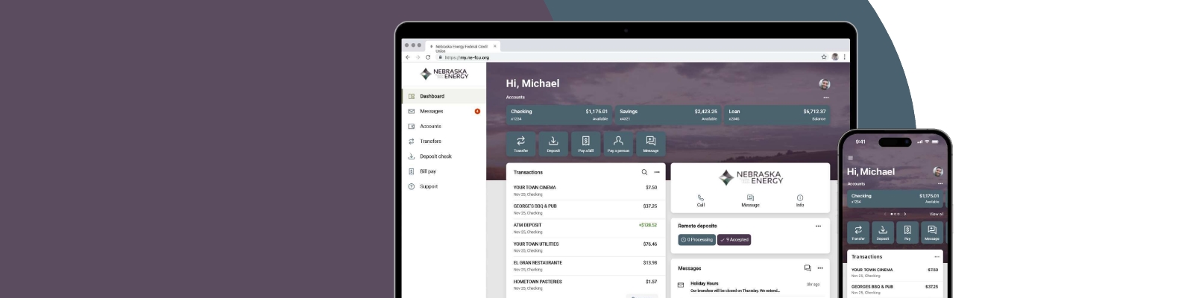The width and height of the screenshot is (1193, 298).
Task: Tap GEORGES BBQ & PUB on the phone
Action: pos(895,289)
